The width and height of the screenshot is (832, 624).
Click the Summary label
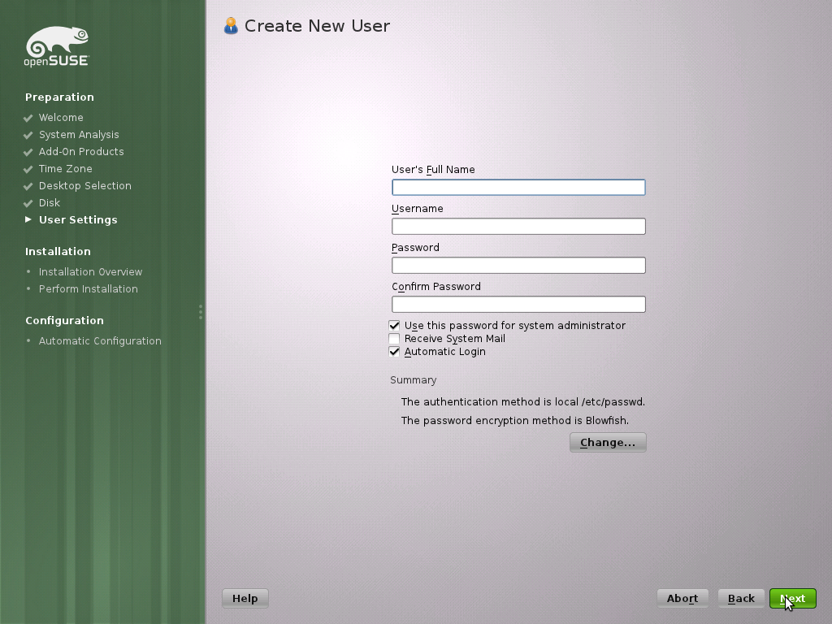[x=414, y=380]
